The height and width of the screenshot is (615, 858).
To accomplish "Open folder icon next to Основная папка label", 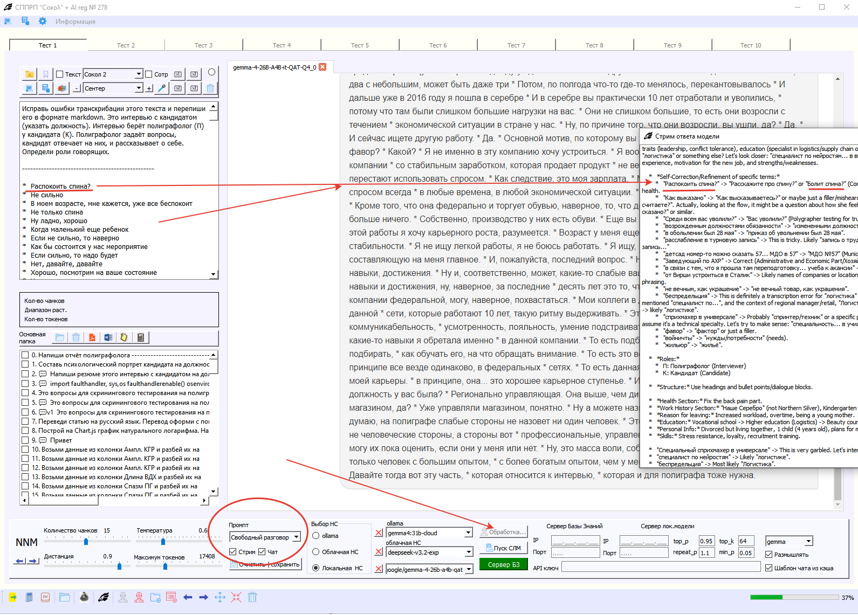I will [x=60, y=337].
